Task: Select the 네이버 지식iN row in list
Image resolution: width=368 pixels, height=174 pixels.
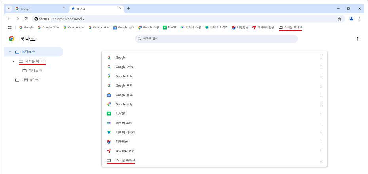Action: coord(214,132)
